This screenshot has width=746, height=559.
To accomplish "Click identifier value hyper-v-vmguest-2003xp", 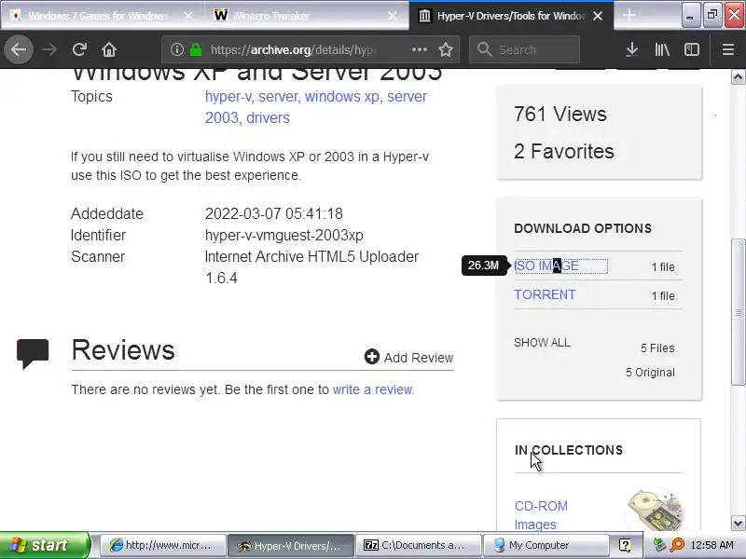I will coord(284,236).
